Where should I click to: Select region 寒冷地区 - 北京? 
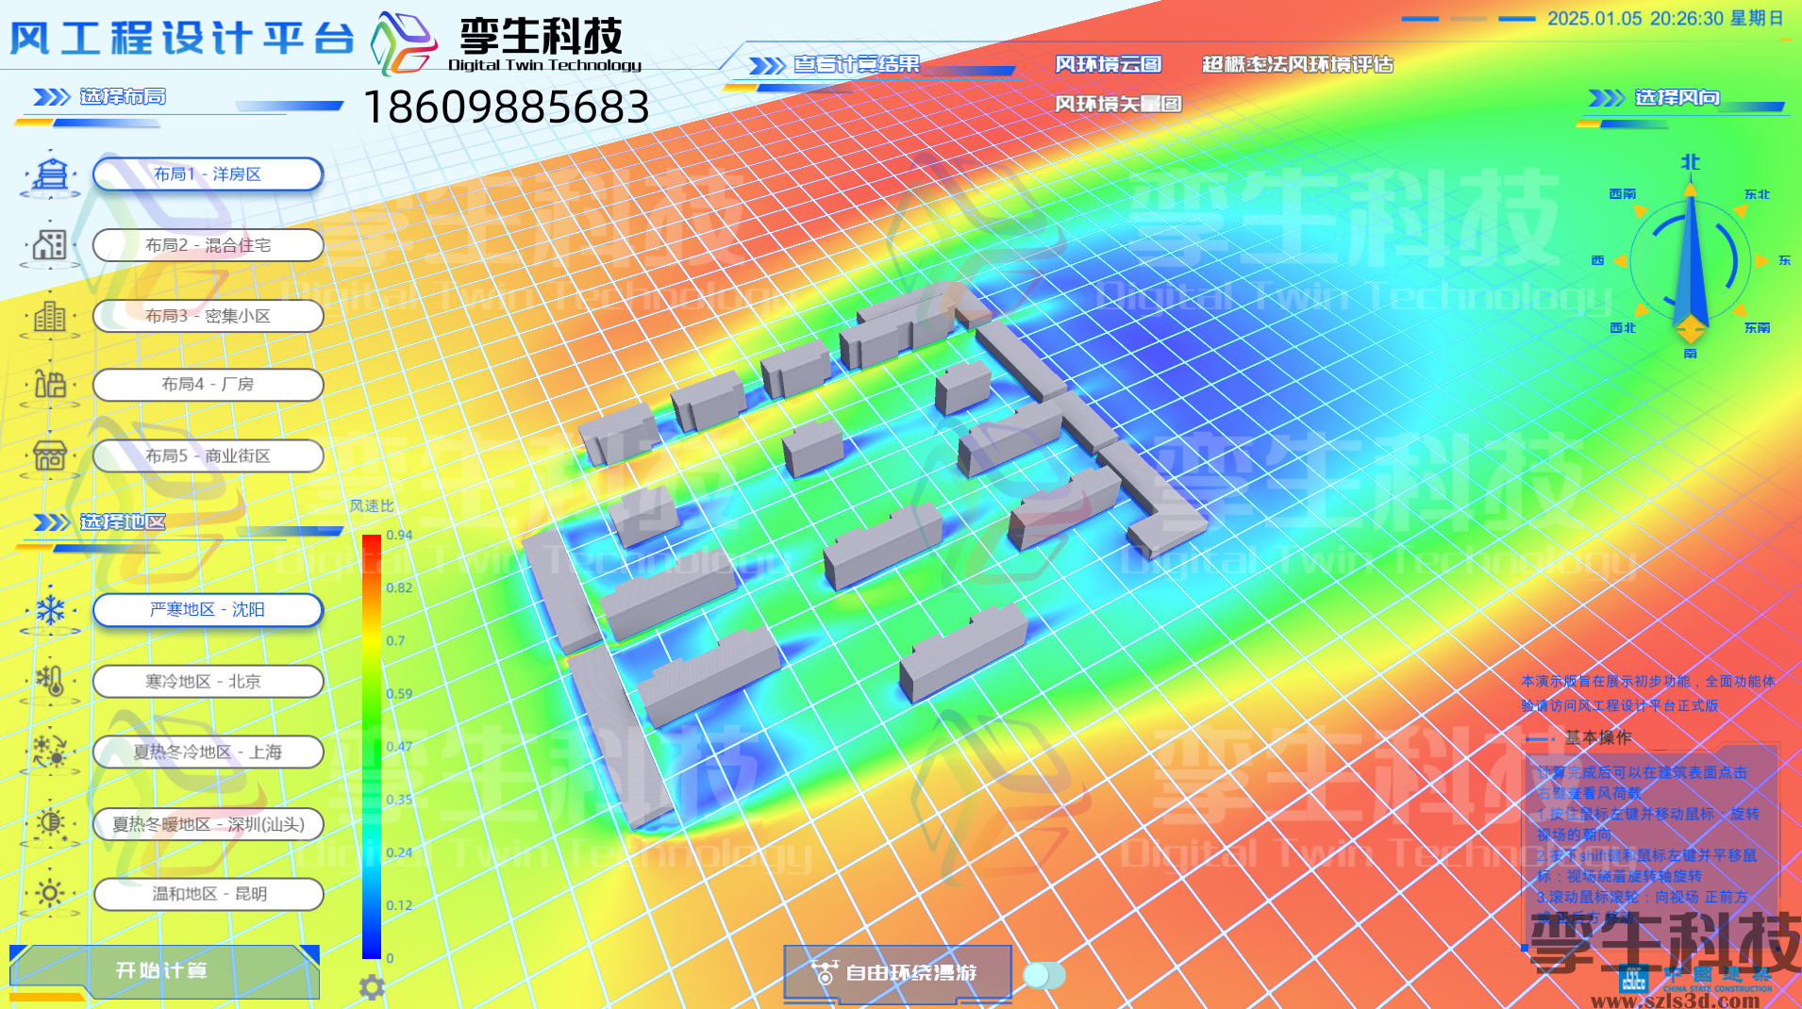[x=208, y=681]
